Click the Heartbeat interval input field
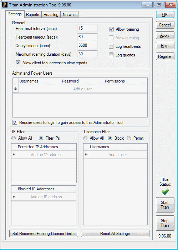 87,28
